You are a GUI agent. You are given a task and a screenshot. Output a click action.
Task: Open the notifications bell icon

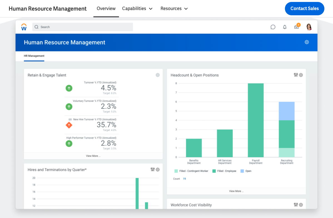pos(285,27)
